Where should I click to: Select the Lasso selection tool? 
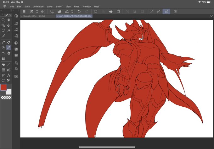tap(3, 30)
